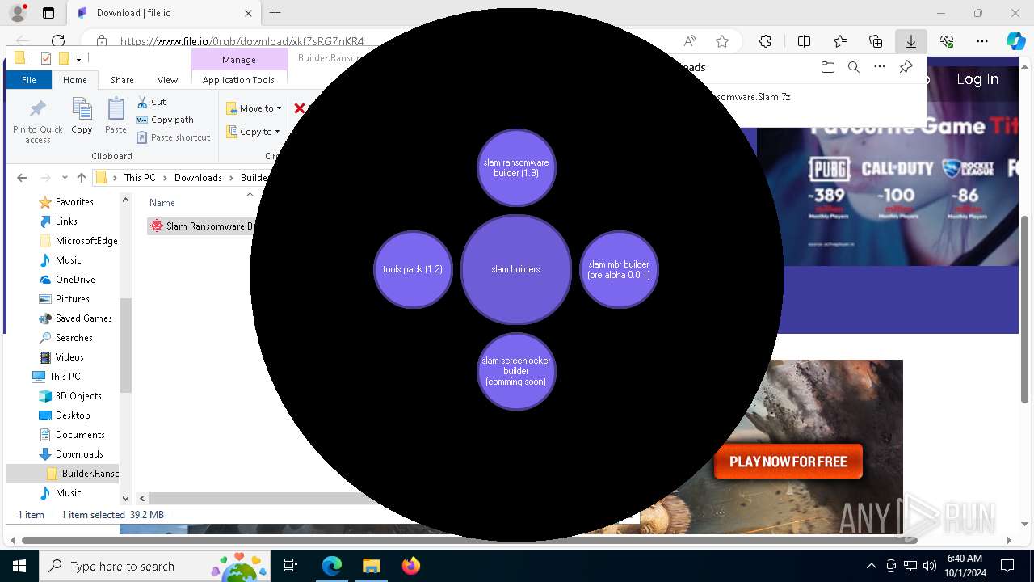The width and height of the screenshot is (1034, 582).
Task: Select Saved Games in navigation tree
Action: point(83,318)
